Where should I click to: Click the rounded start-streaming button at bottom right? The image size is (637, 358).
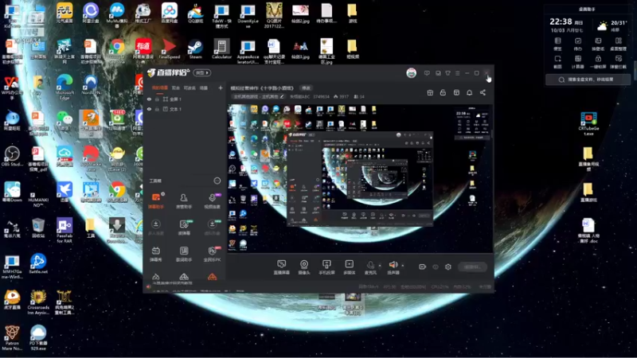(472, 267)
